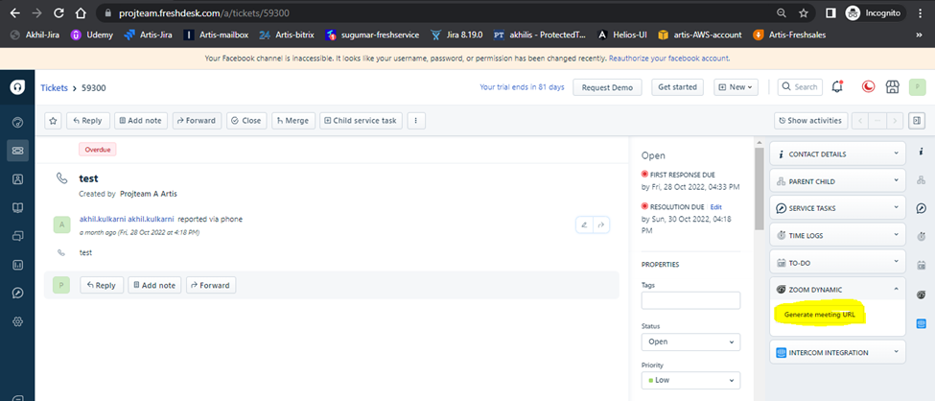Open the Field service compass icon in left sidebar

(x=17, y=293)
